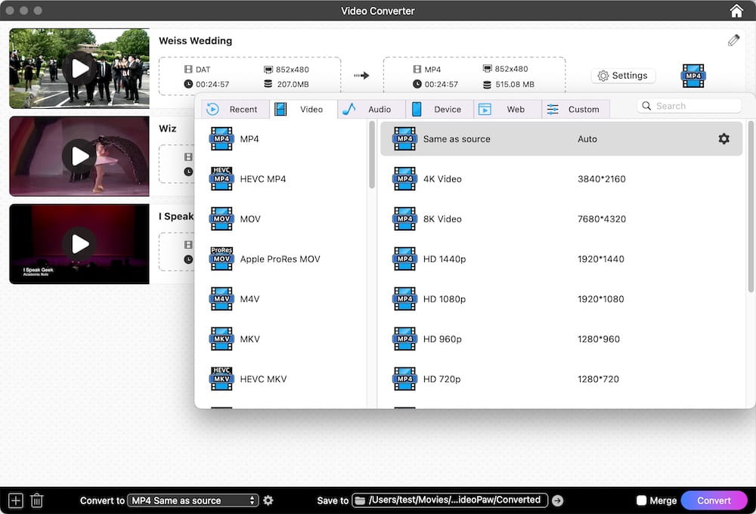Delete files using the trash icon

pyautogui.click(x=36, y=500)
